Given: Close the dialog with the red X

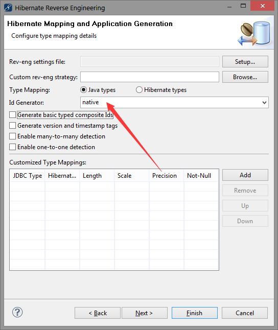Looking at the screenshot, I should (263, 6).
